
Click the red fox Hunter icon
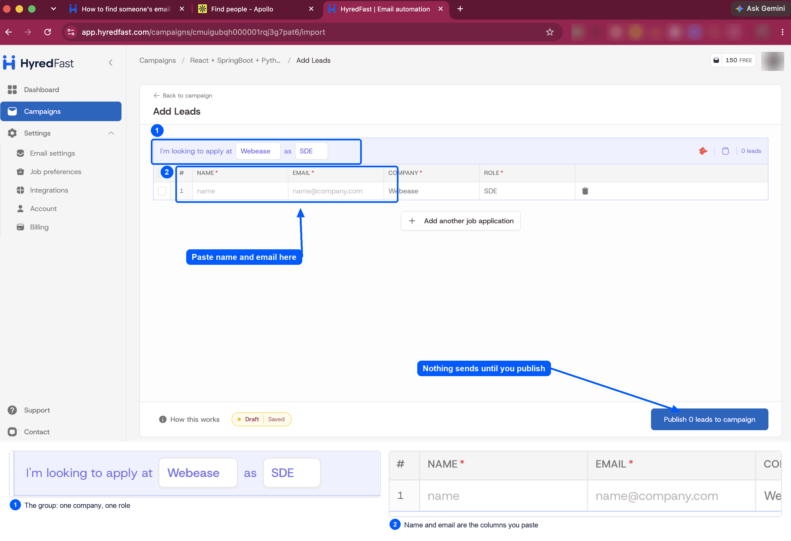tap(703, 151)
